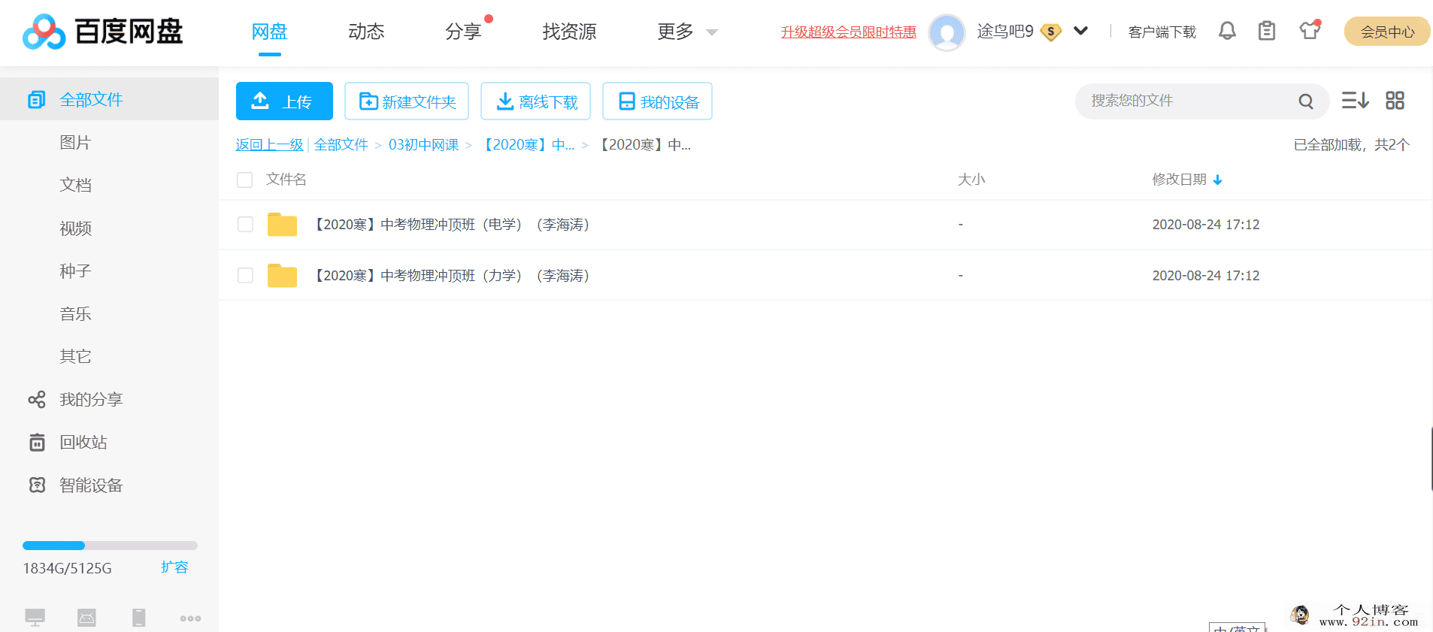Click the 力学 folder icon
1433x632 pixels.
(282, 276)
